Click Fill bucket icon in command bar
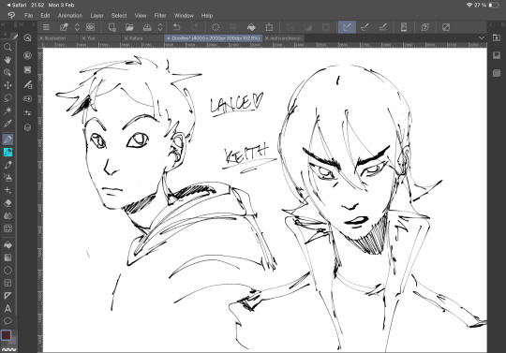 pos(251,27)
